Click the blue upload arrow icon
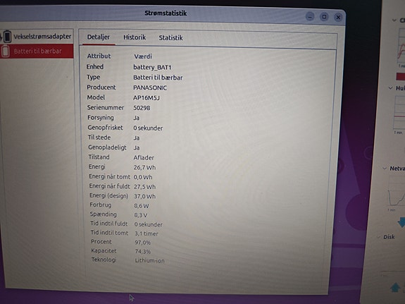Viewport: 405px width, 304px height. coord(395,288)
